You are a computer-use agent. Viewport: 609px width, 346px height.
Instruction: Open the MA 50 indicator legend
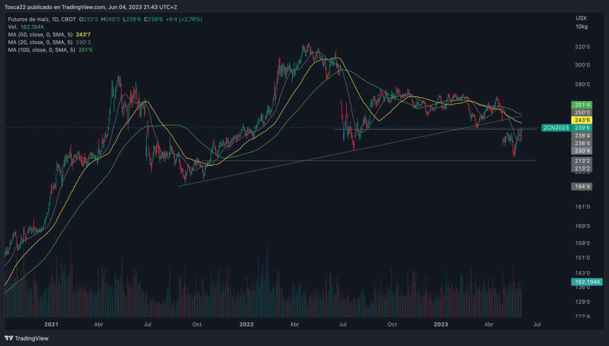coord(40,34)
